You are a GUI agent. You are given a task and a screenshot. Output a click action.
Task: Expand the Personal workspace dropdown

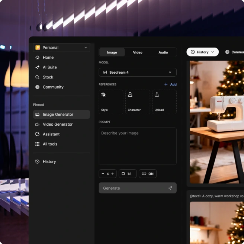[x=61, y=48]
